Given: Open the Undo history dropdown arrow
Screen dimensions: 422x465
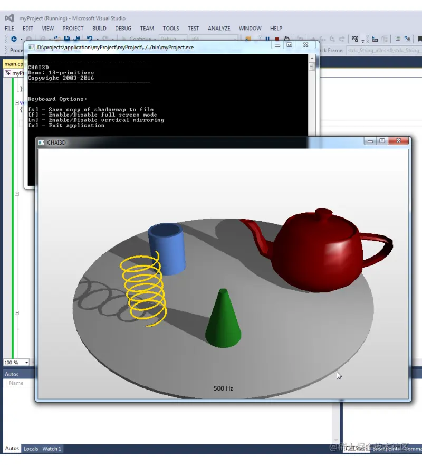Looking at the screenshot, I should coord(98,39).
